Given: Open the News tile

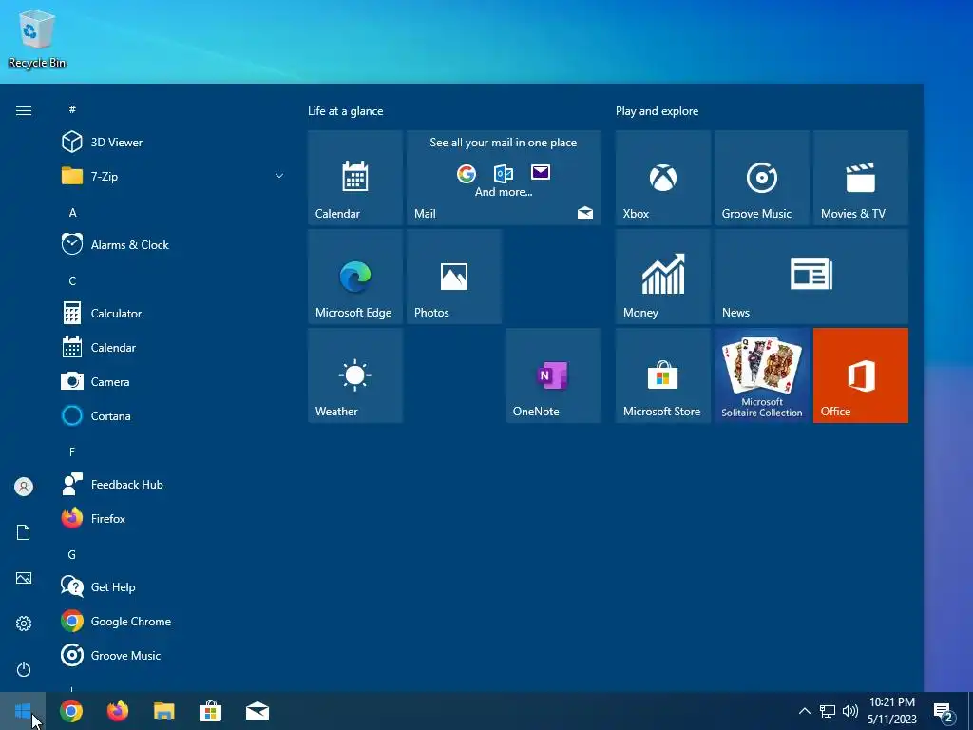Looking at the screenshot, I should [x=811, y=277].
